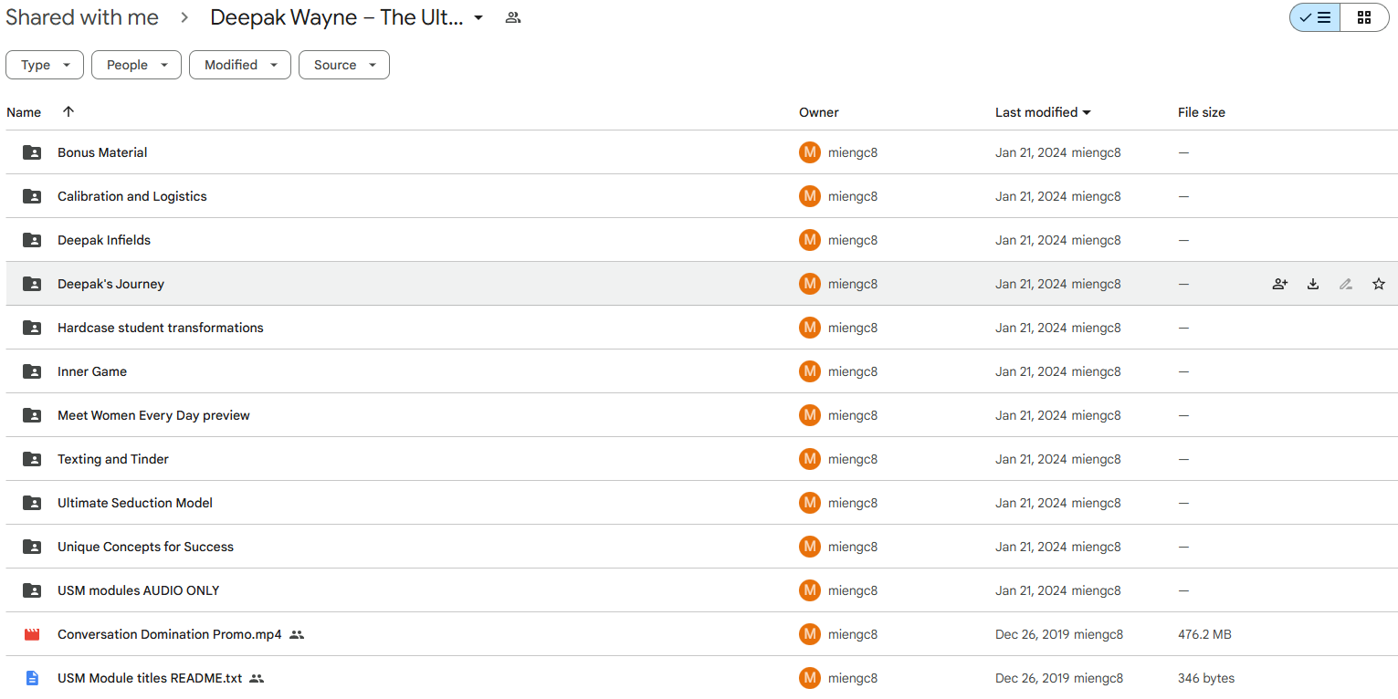Select the Texting and Tinder folder row
This screenshot has width=1398, height=699.
701,459
